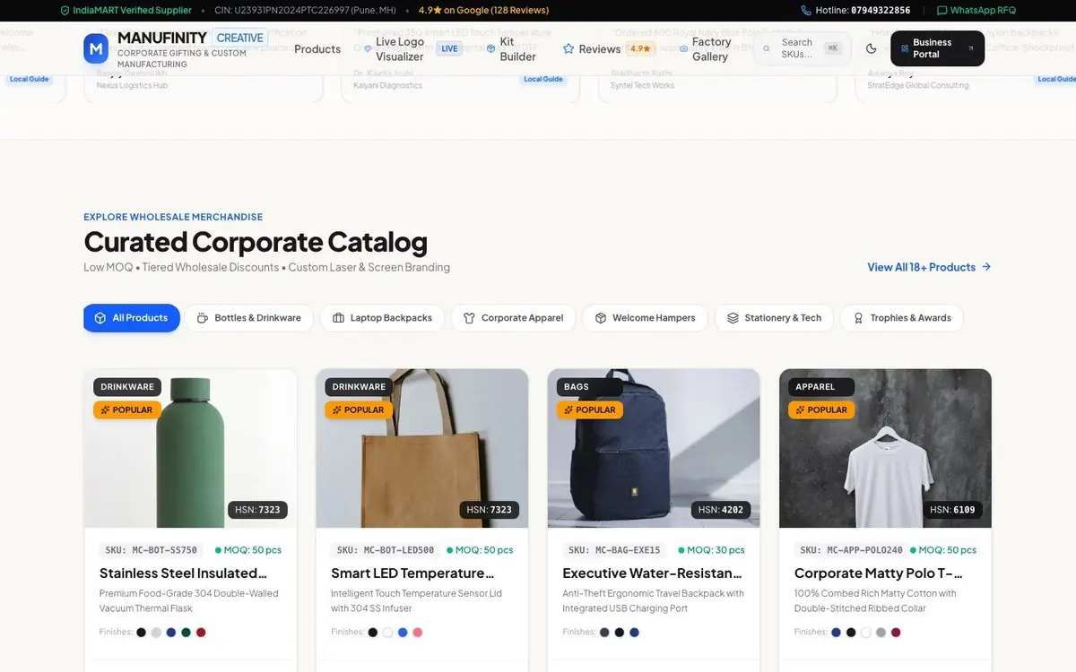Pick green finish on Stainless Steel bottle
The image size is (1076, 672).
tap(186, 633)
